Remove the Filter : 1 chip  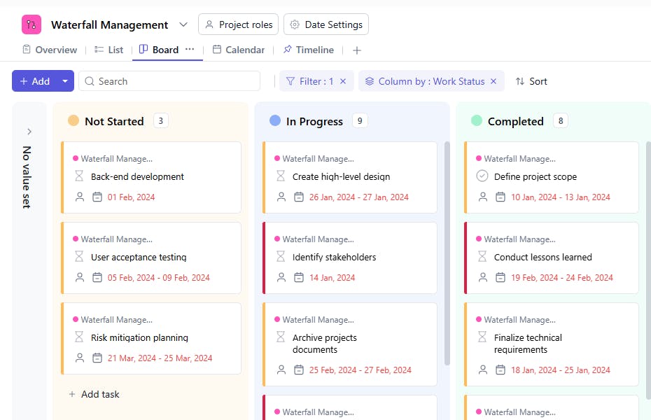(343, 81)
